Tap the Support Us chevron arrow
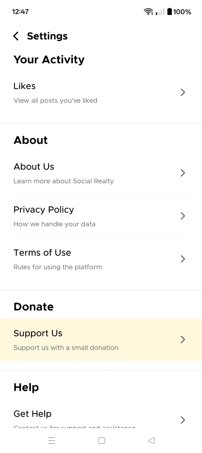The height and width of the screenshot is (453, 202). (183, 339)
